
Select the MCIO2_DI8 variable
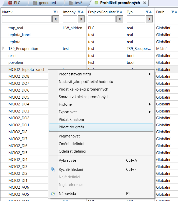point(18,132)
